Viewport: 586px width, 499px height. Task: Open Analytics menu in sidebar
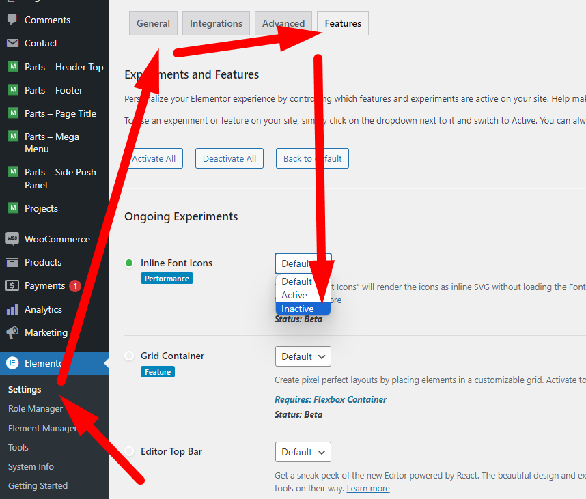[43, 310]
